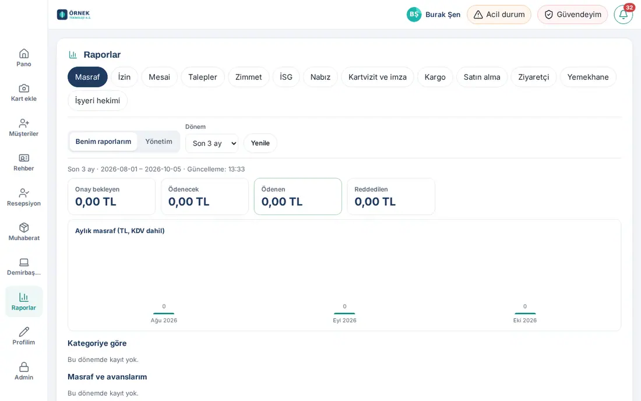The width and height of the screenshot is (641, 401).
Task: Click the Ağu 2026 chart bar
Action: click(164, 314)
